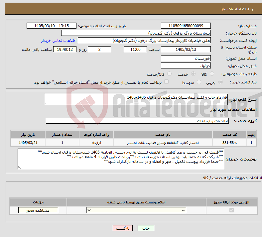Click the تاریخ نیاز column header

28,135
